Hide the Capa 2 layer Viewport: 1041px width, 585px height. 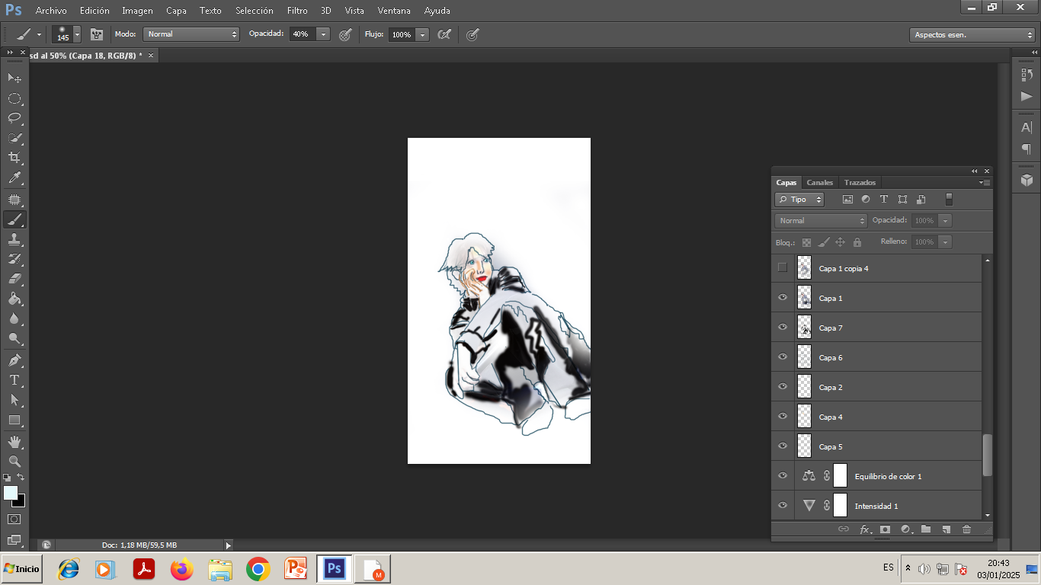[782, 386]
